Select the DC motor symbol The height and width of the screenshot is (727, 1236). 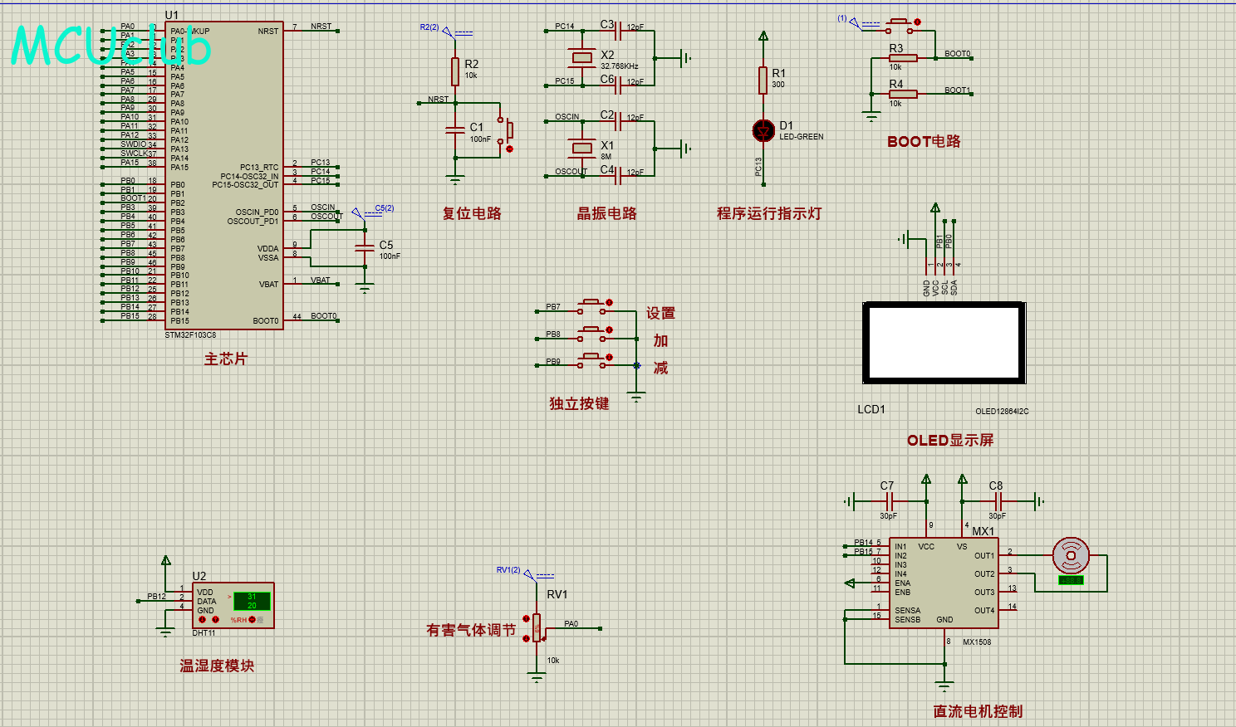click(1071, 555)
